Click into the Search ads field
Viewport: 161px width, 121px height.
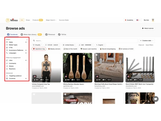coord(85,41)
